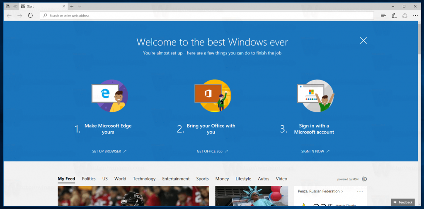Screen dimensions: 424x209
Task: Click the set these tabs aside icon
Action: pos(16,6)
